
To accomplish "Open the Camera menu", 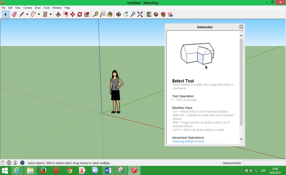I will click(28, 8).
